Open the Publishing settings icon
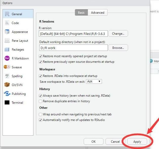 pos(7,94)
